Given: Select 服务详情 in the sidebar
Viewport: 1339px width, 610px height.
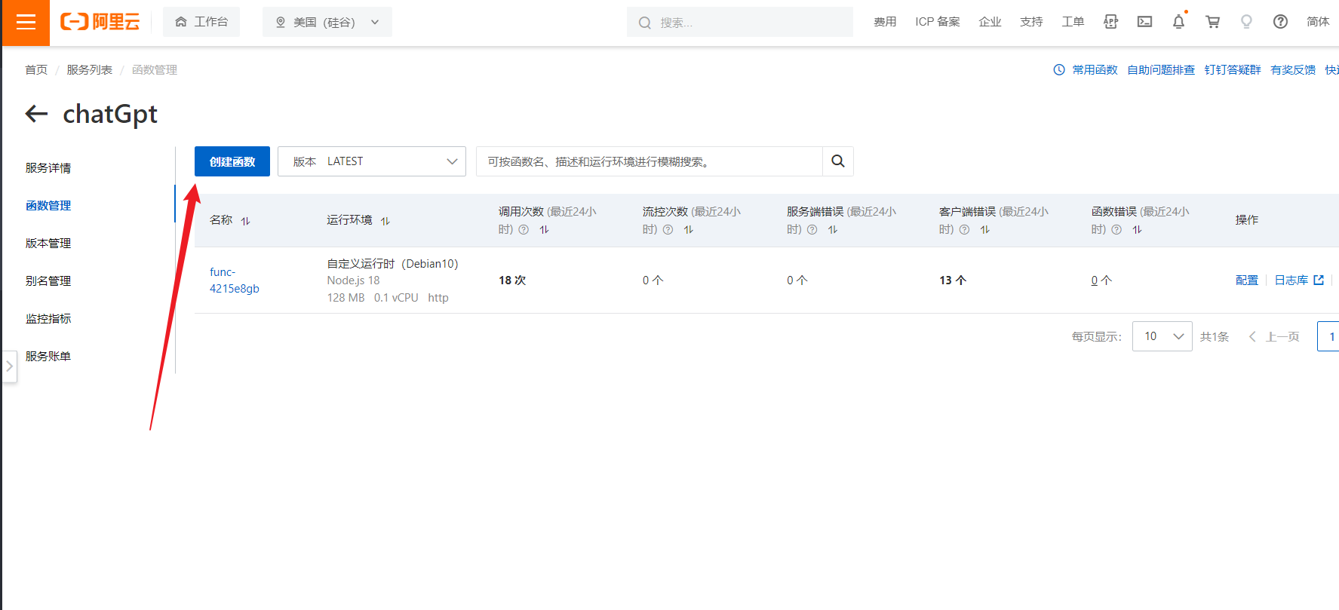Looking at the screenshot, I should tap(48, 168).
